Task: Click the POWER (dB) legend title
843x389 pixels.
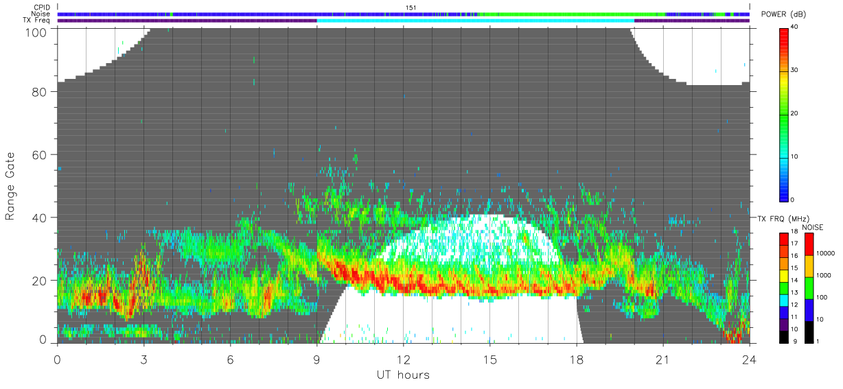Action: (x=784, y=14)
